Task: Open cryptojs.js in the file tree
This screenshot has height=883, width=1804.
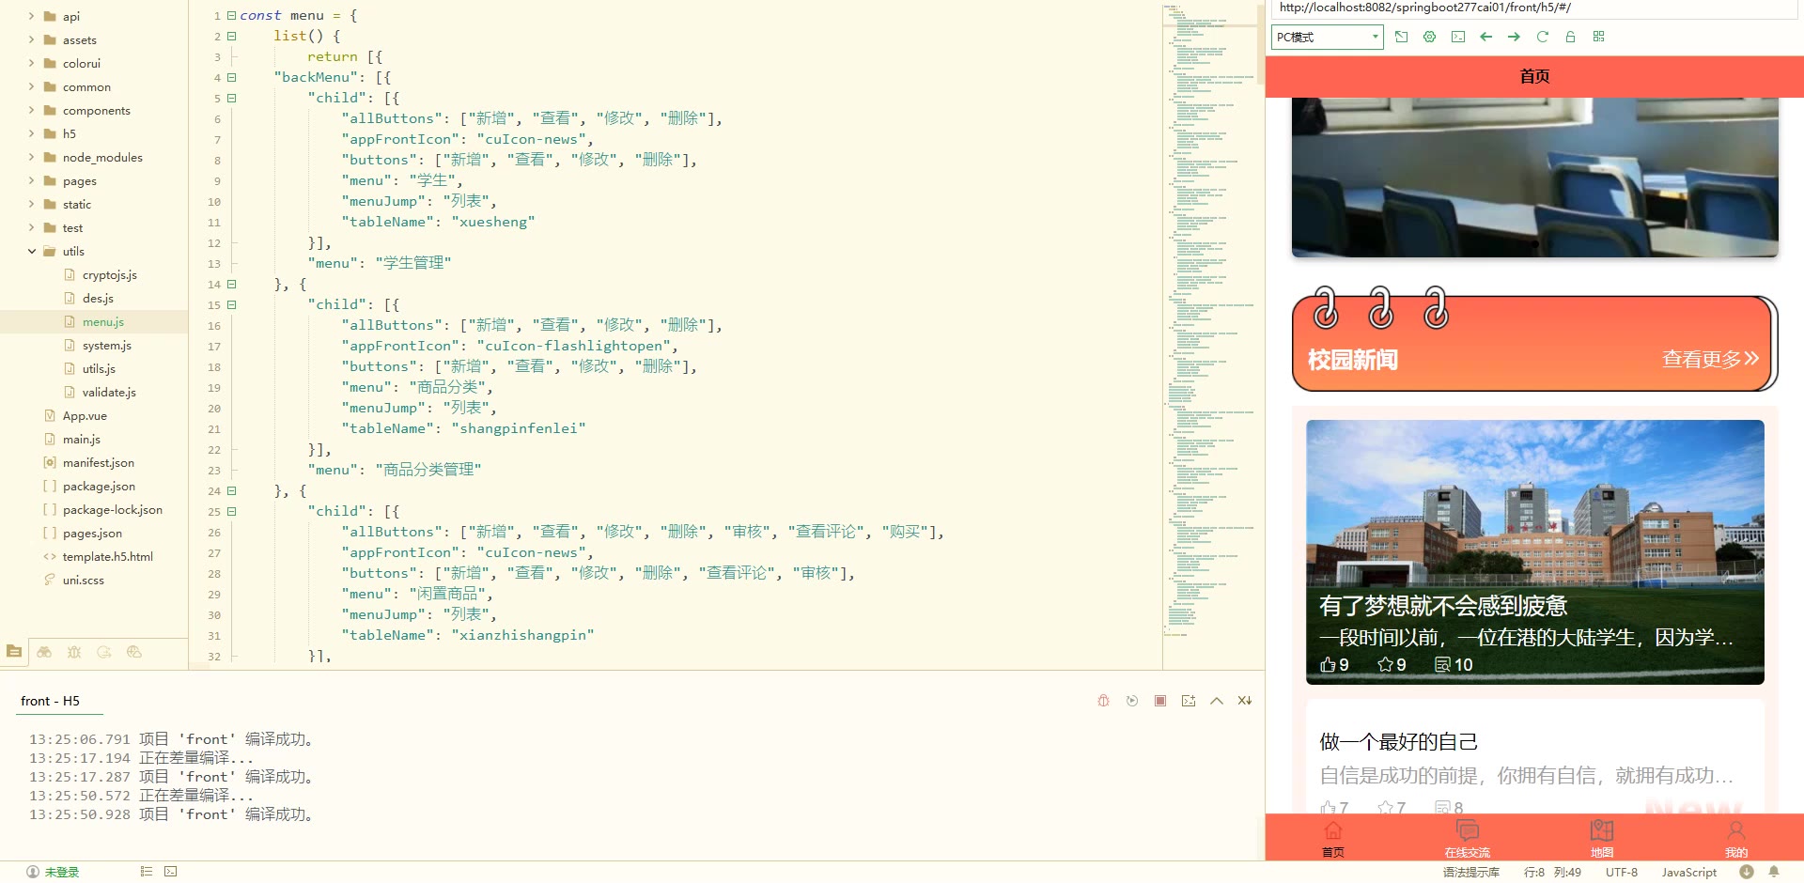Action: click(109, 274)
